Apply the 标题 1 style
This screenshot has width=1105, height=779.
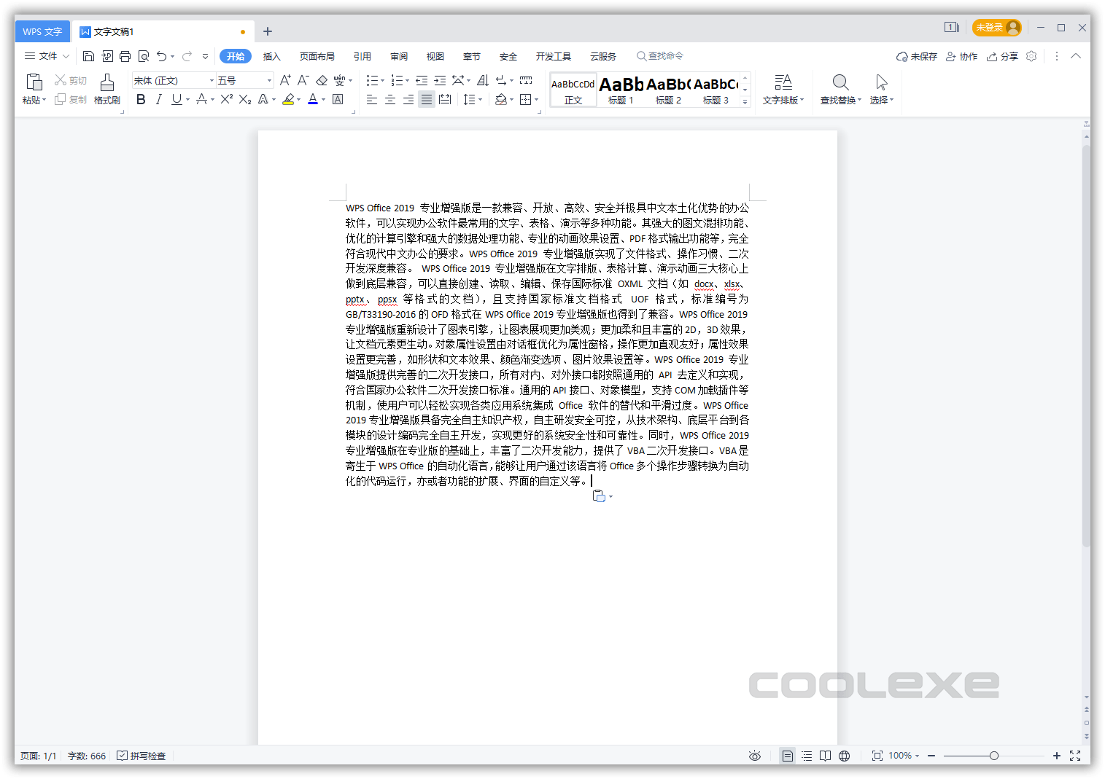pos(621,89)
